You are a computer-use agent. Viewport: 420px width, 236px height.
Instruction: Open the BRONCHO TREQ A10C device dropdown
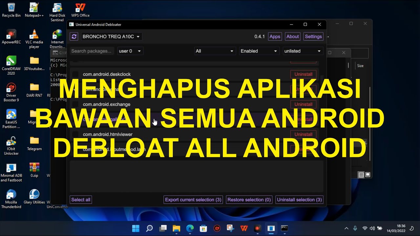pyautogui.click(x=111, y=36)
